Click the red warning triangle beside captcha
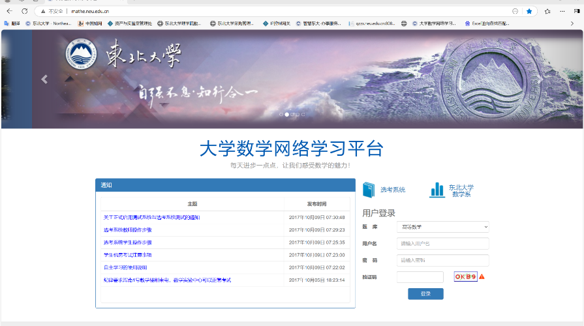 [482, 276]
